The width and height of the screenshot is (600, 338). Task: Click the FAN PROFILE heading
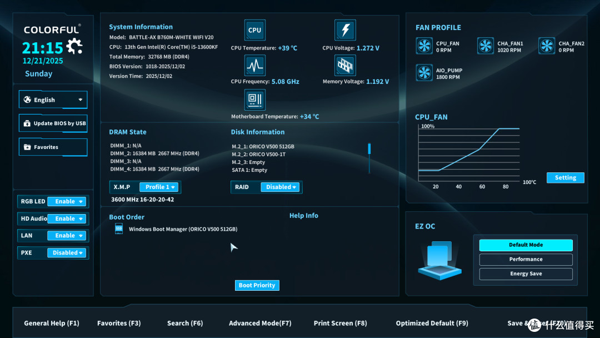pyautogui.click(x=438, y=28)
